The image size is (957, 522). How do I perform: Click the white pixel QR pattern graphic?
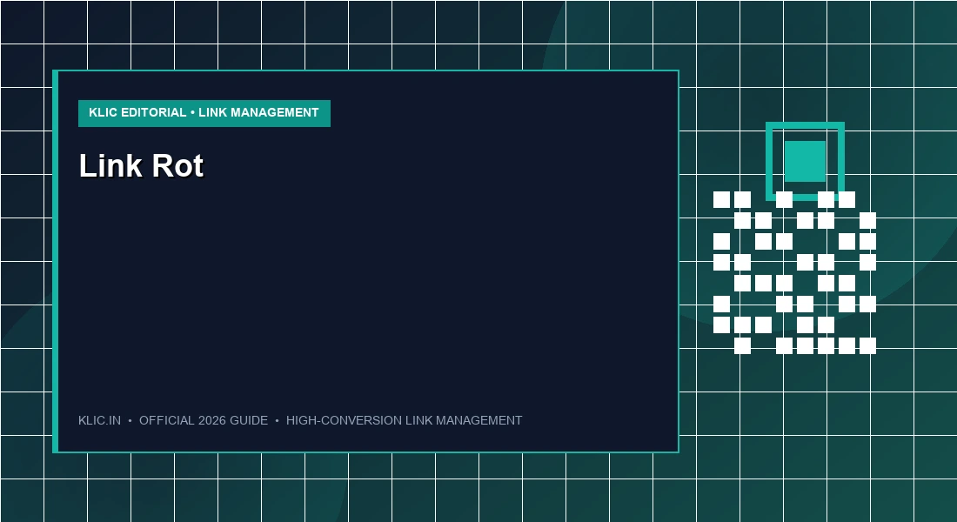[x=794, y=273]
